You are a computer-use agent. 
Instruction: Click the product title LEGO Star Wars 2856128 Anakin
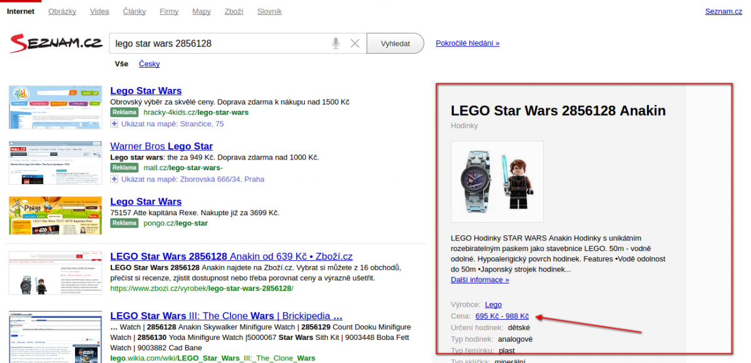tap(558, 111)
